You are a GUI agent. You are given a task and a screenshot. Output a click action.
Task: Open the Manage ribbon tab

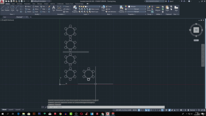40,4
